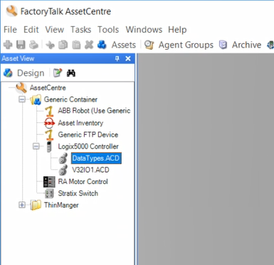Click the Paste clipboard icon
Viewport: 274px width, 265px height.
(x=76, y=45)
